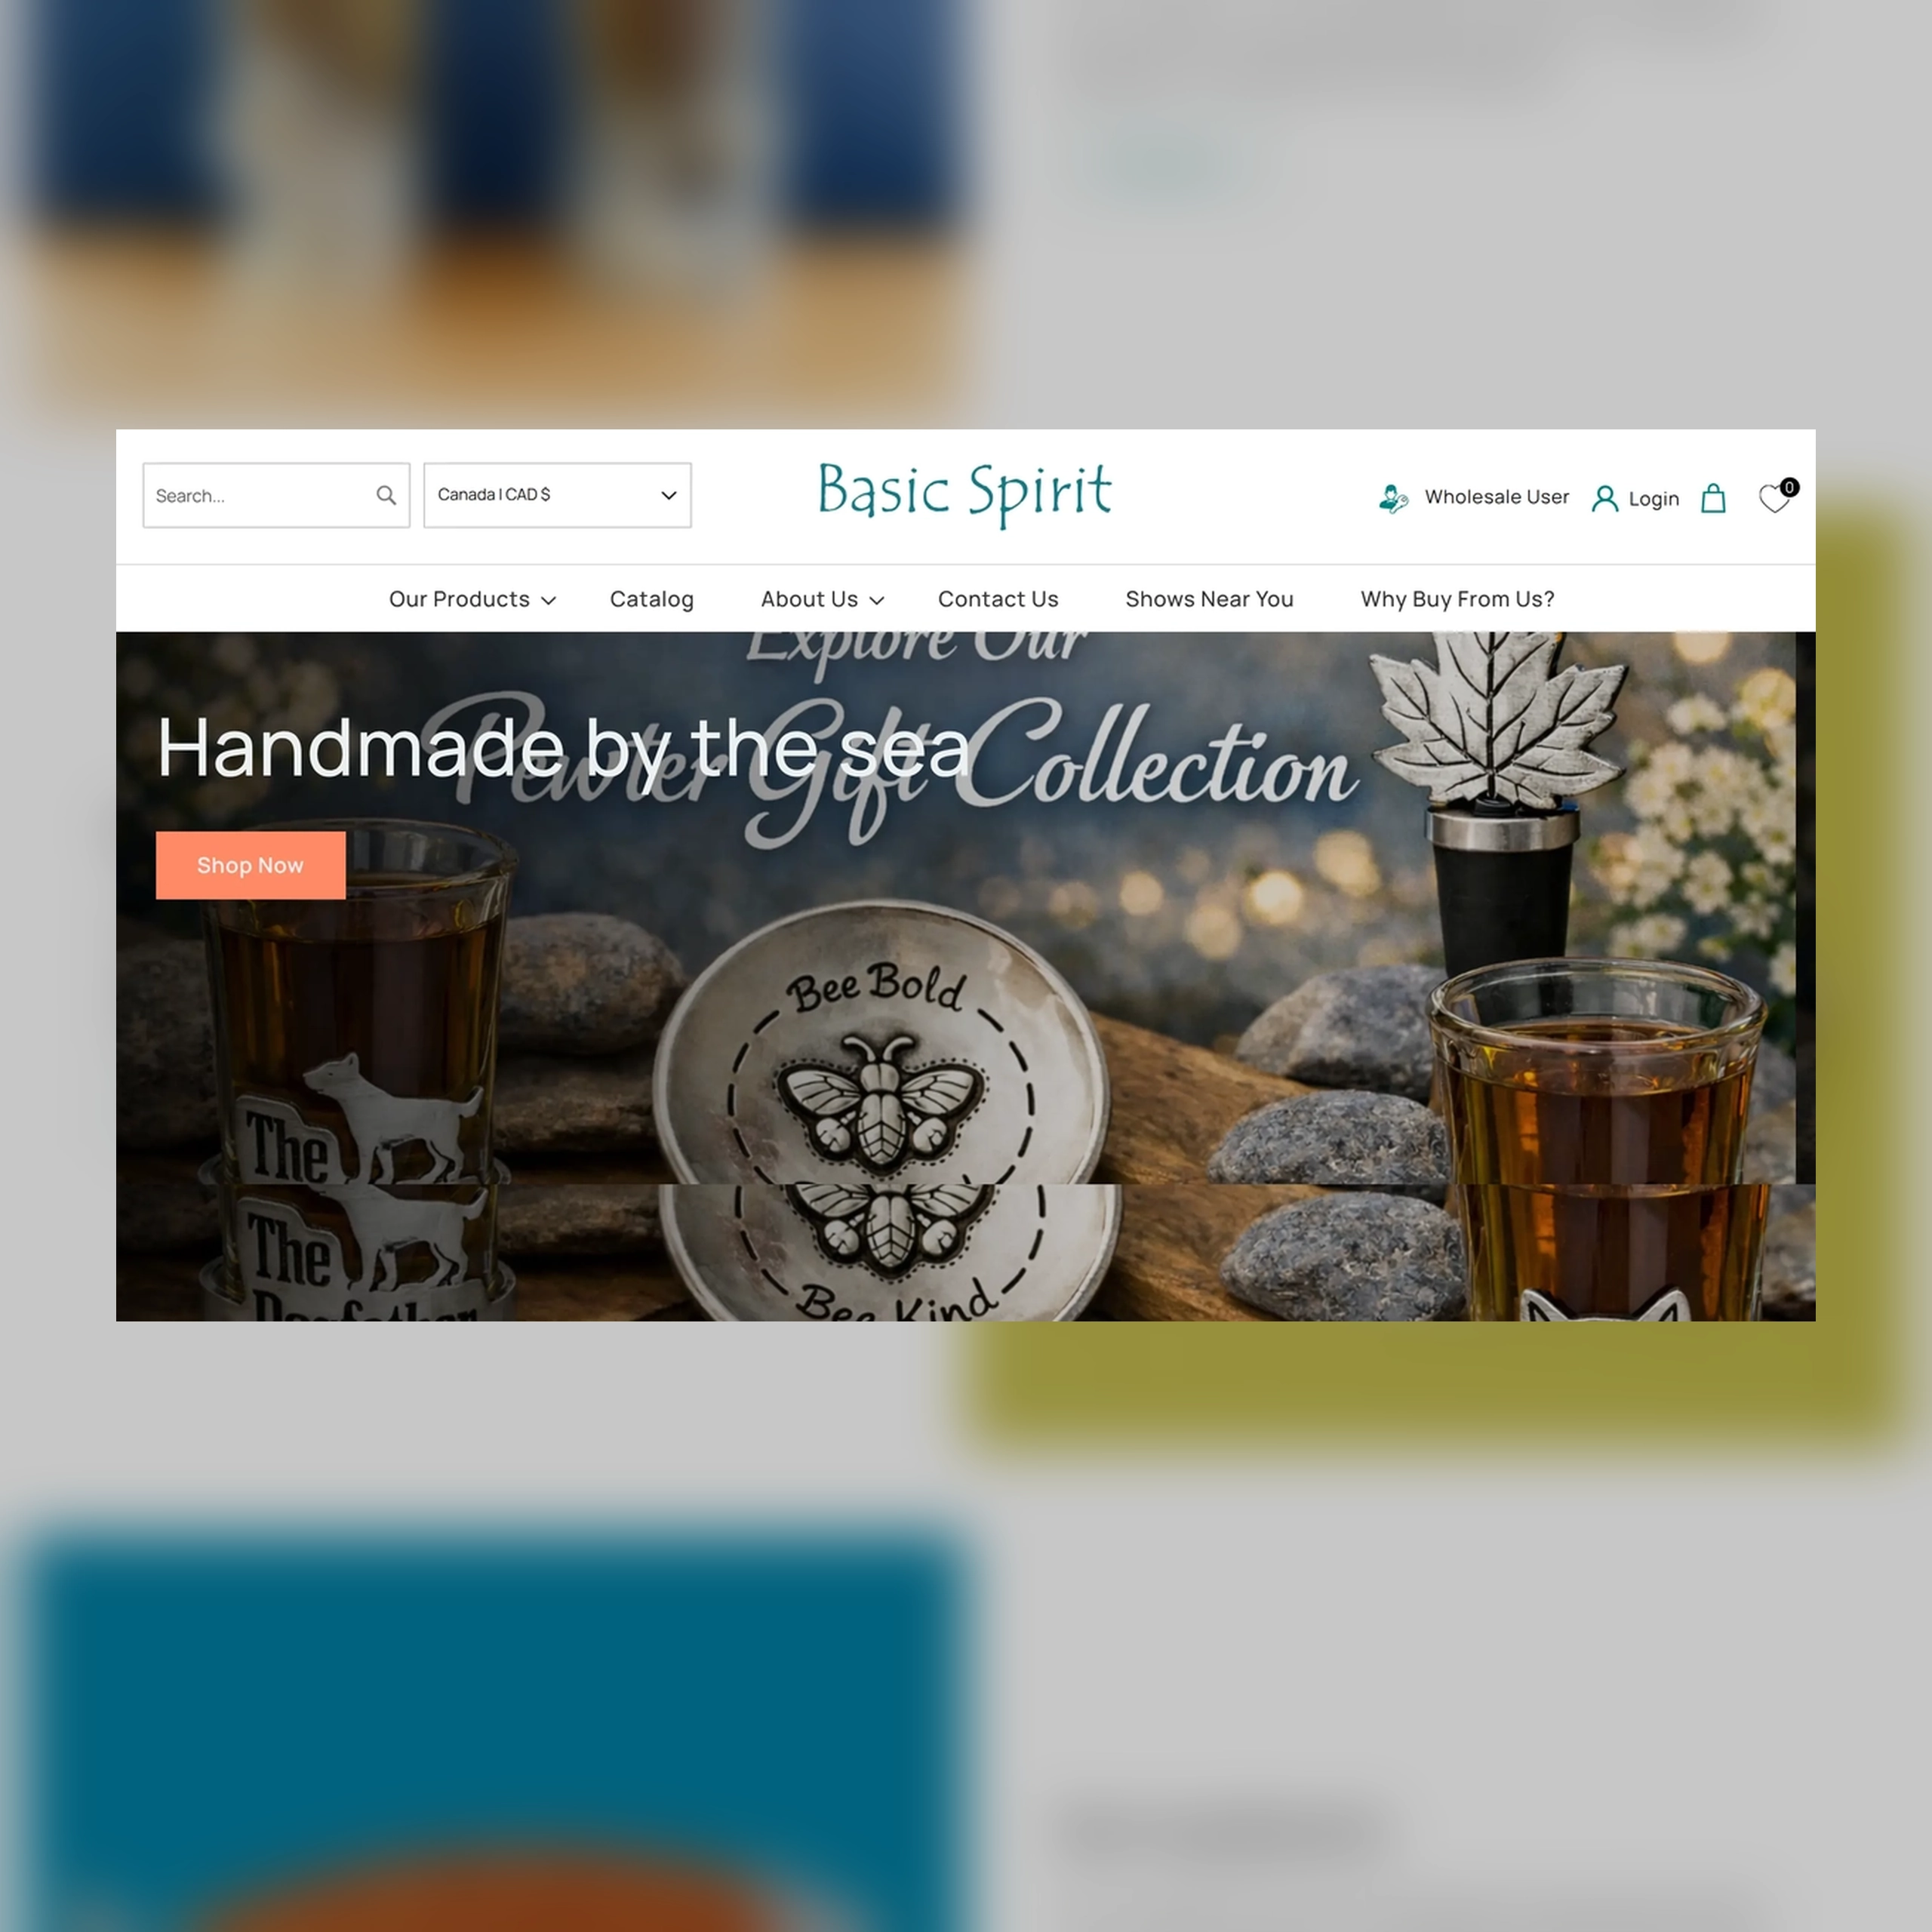
Task: Expand the Our Products menu chevron
Action: [x=548, y=601]
